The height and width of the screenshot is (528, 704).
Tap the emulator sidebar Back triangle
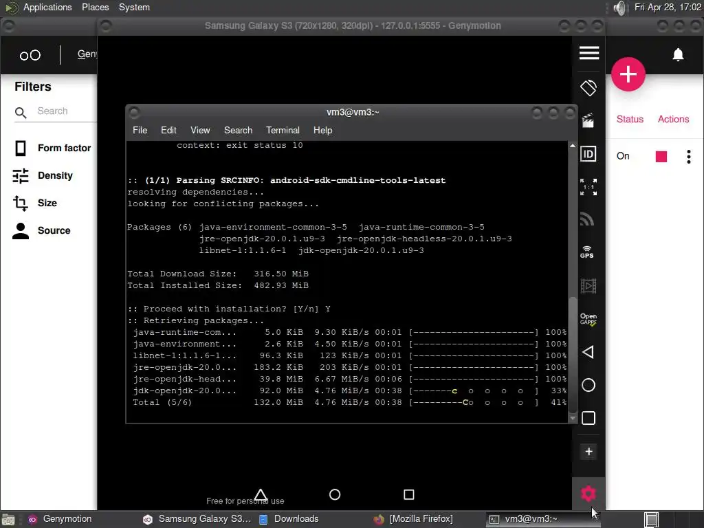[588, 352]
